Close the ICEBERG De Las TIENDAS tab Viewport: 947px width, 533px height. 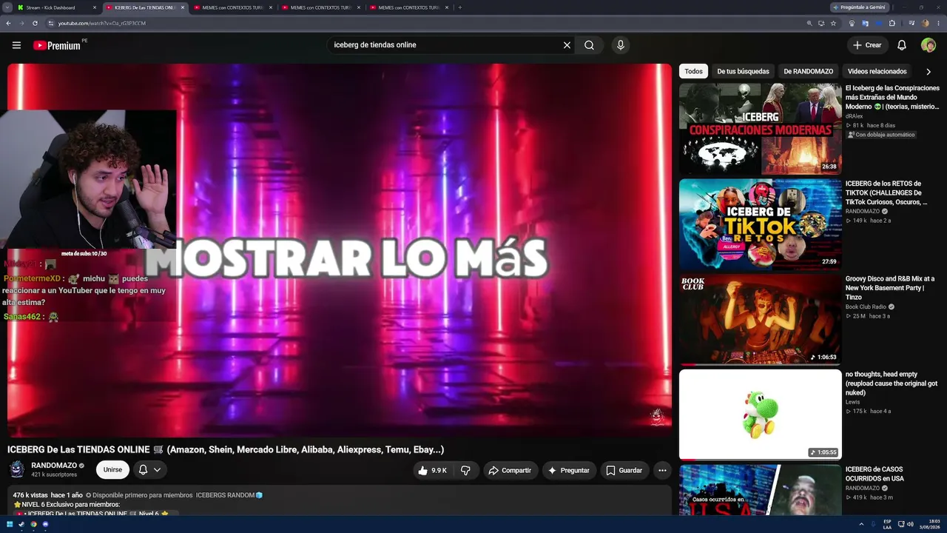[x=183, y=7]
